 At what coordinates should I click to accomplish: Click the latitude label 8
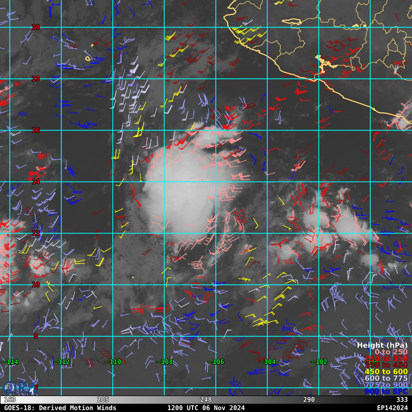coord(36,336)
